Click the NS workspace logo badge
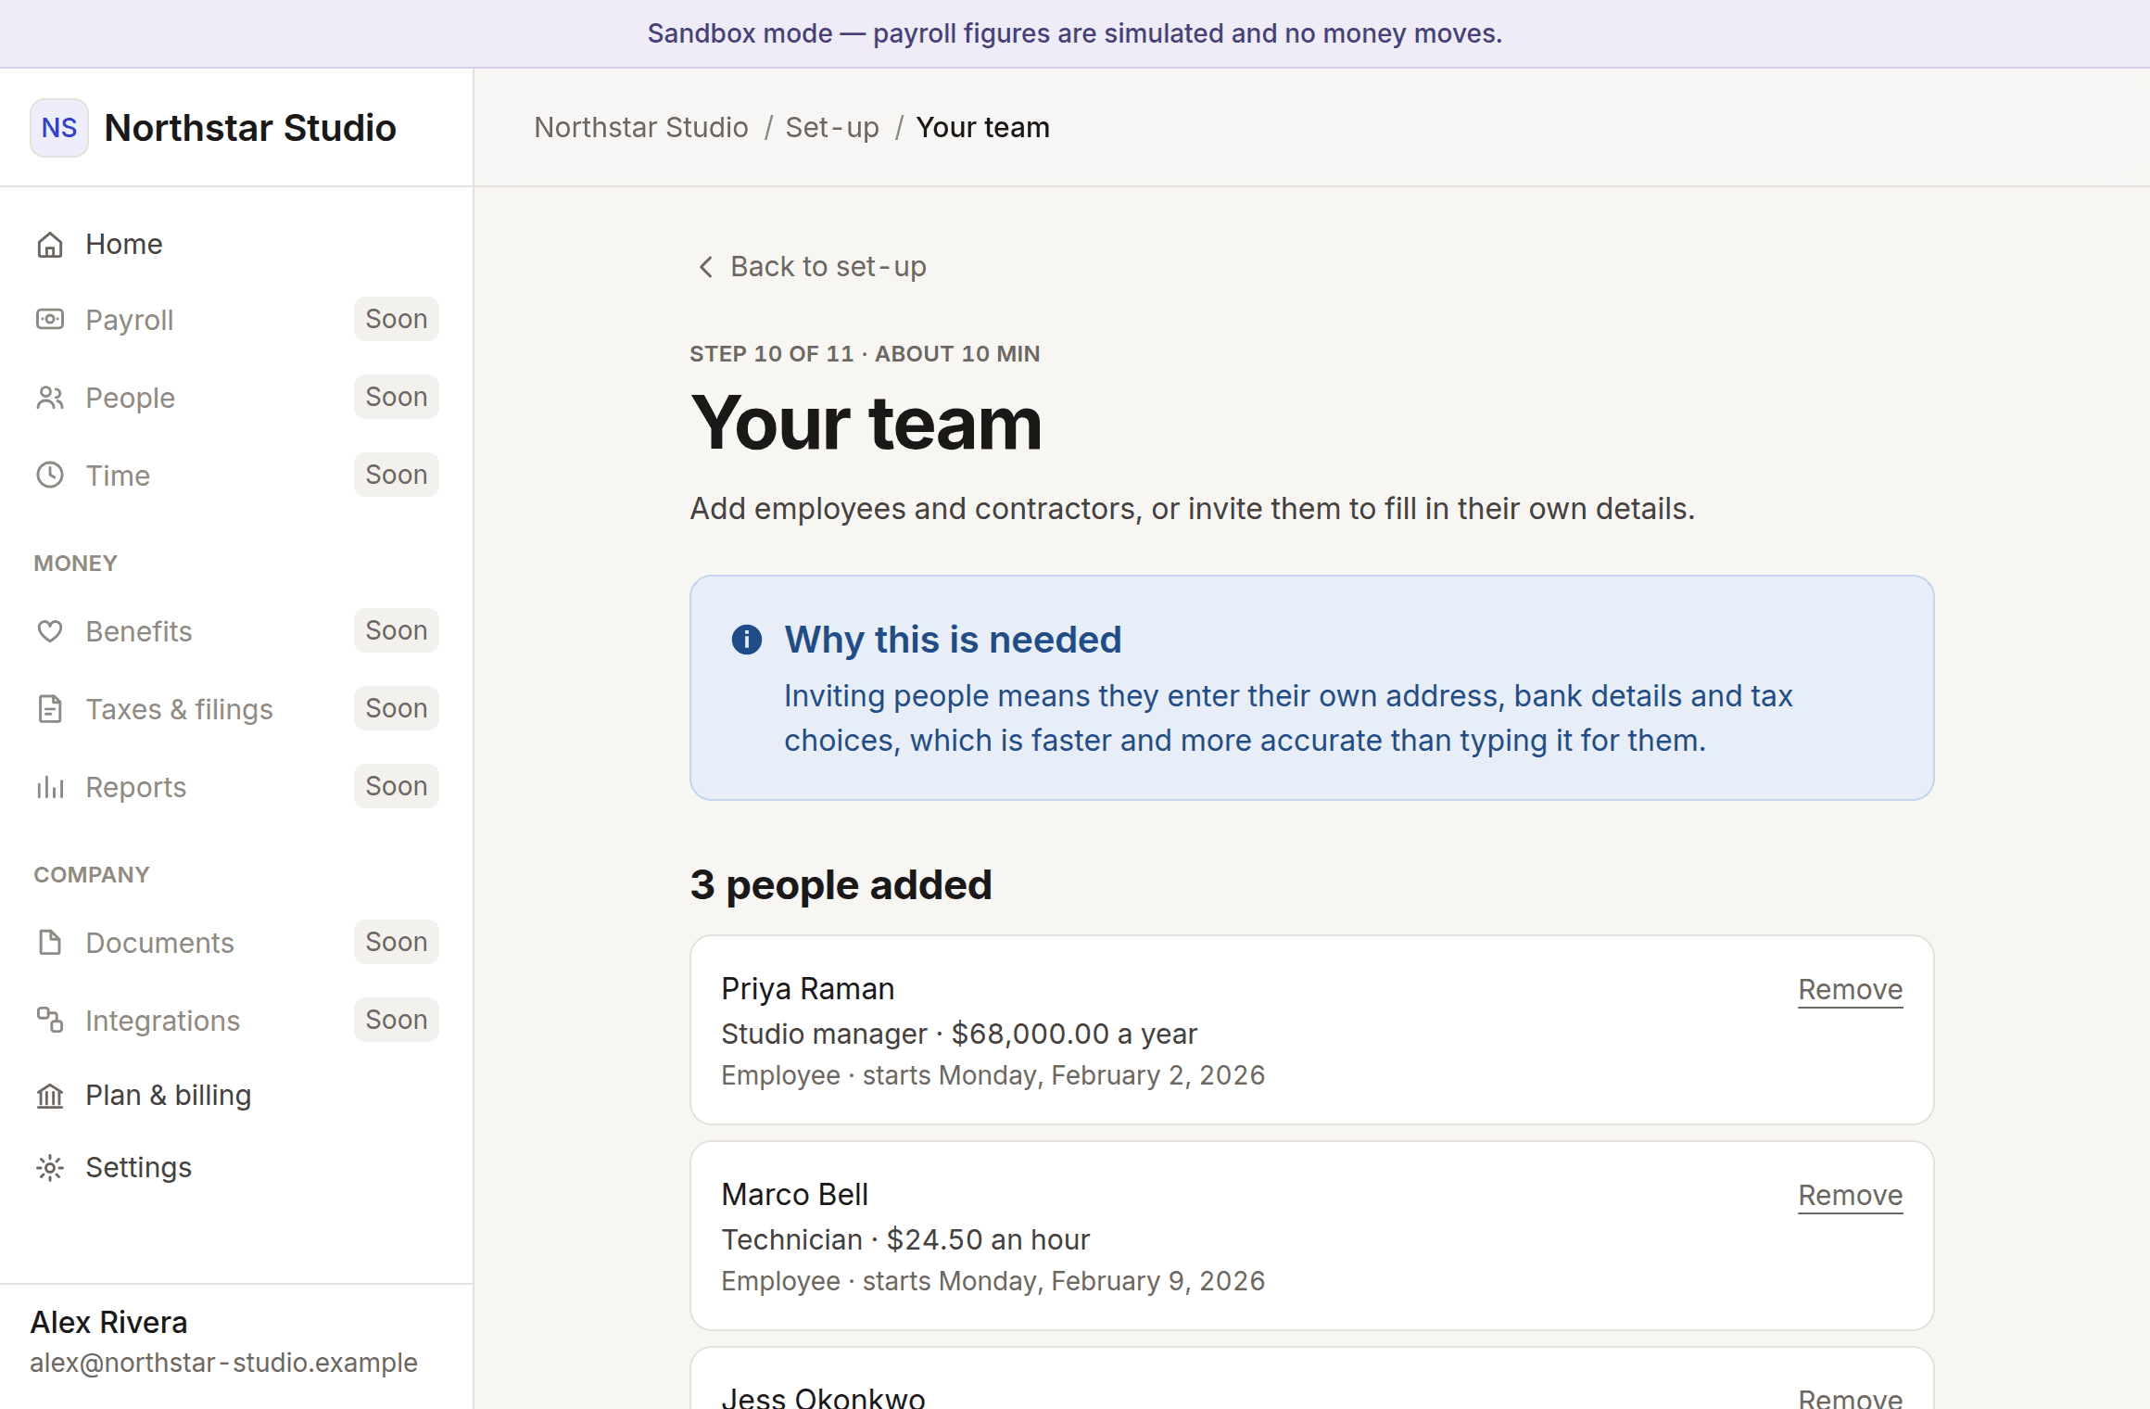The image size is (2150, 1409). point(59,128)
